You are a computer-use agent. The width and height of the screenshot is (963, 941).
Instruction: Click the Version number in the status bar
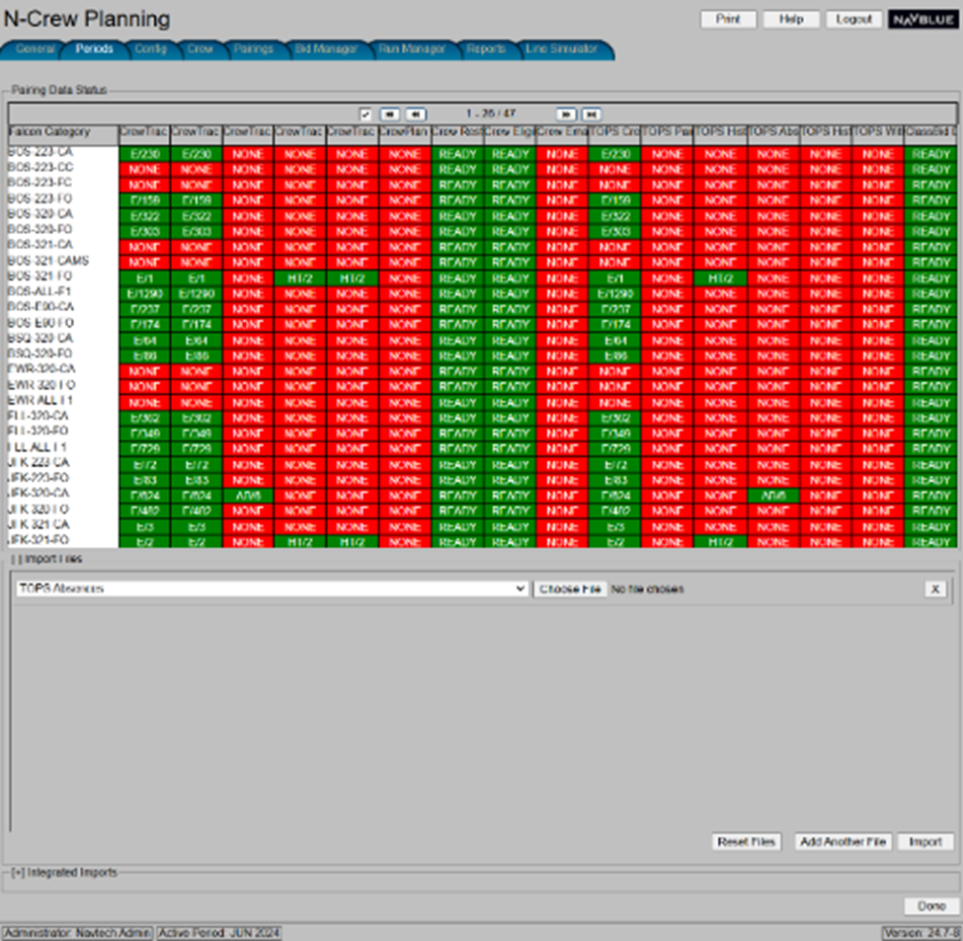click(921, 933)
